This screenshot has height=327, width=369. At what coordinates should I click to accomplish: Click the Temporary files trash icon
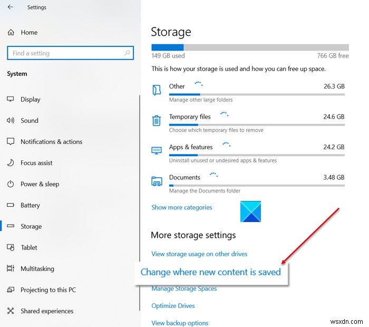[x=156, y=121]
